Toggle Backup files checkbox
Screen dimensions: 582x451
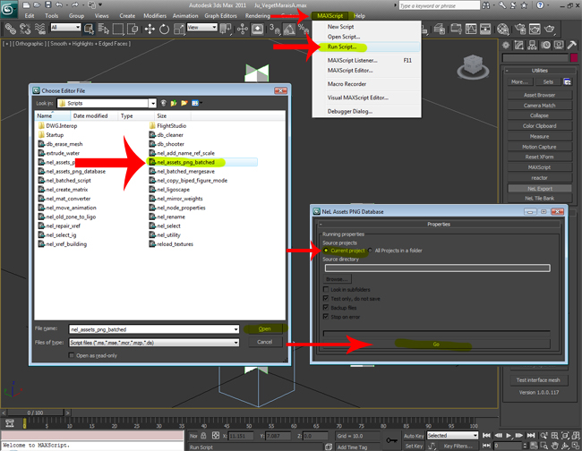click(326, 308)
